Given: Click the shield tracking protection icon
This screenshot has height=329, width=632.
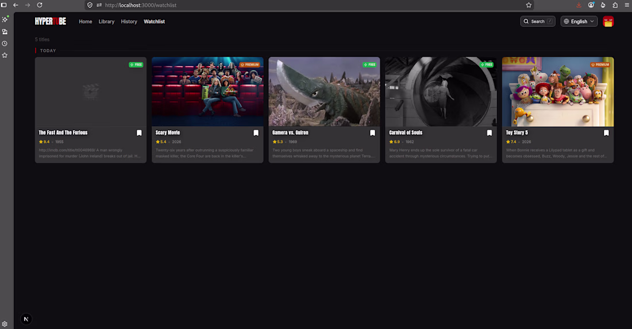Looking at the screenshot, I should [x=90, y=5].
